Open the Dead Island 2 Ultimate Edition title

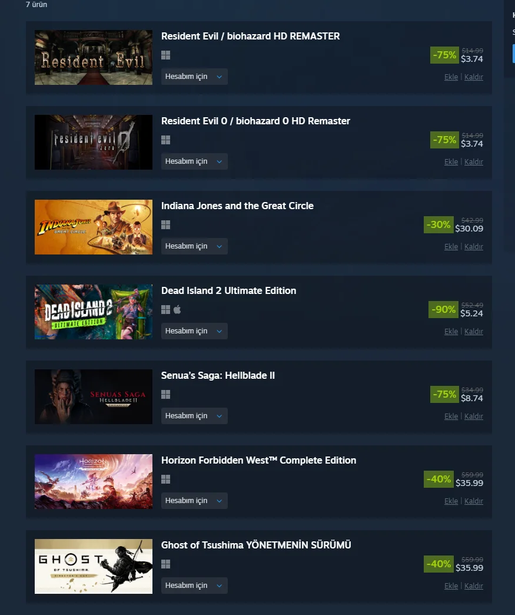click(x=228, y=290)
